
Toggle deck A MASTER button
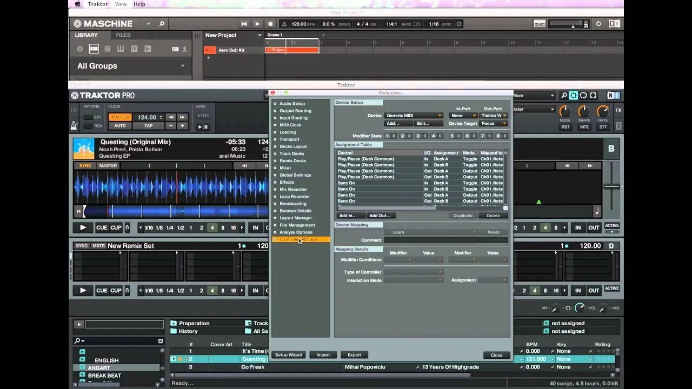[108, 166]
